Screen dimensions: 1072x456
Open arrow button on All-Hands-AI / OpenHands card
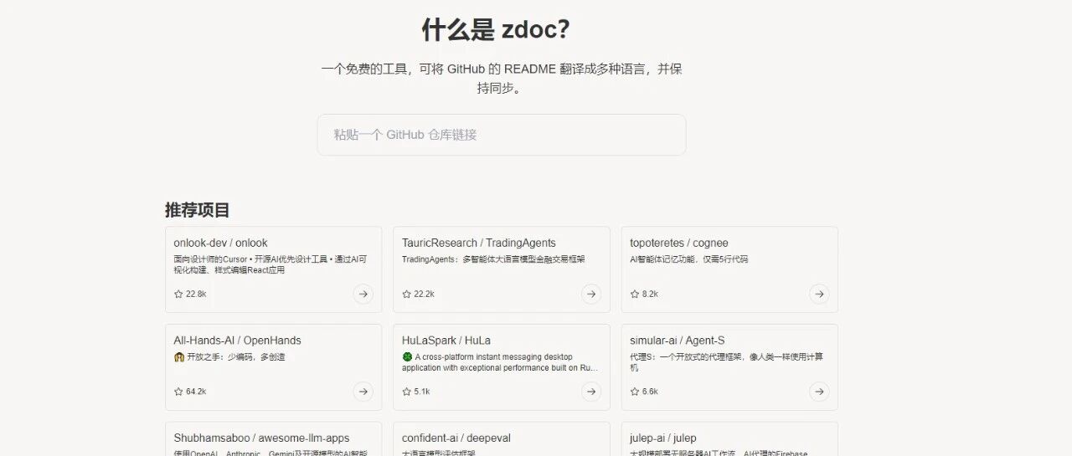(363, 392)
